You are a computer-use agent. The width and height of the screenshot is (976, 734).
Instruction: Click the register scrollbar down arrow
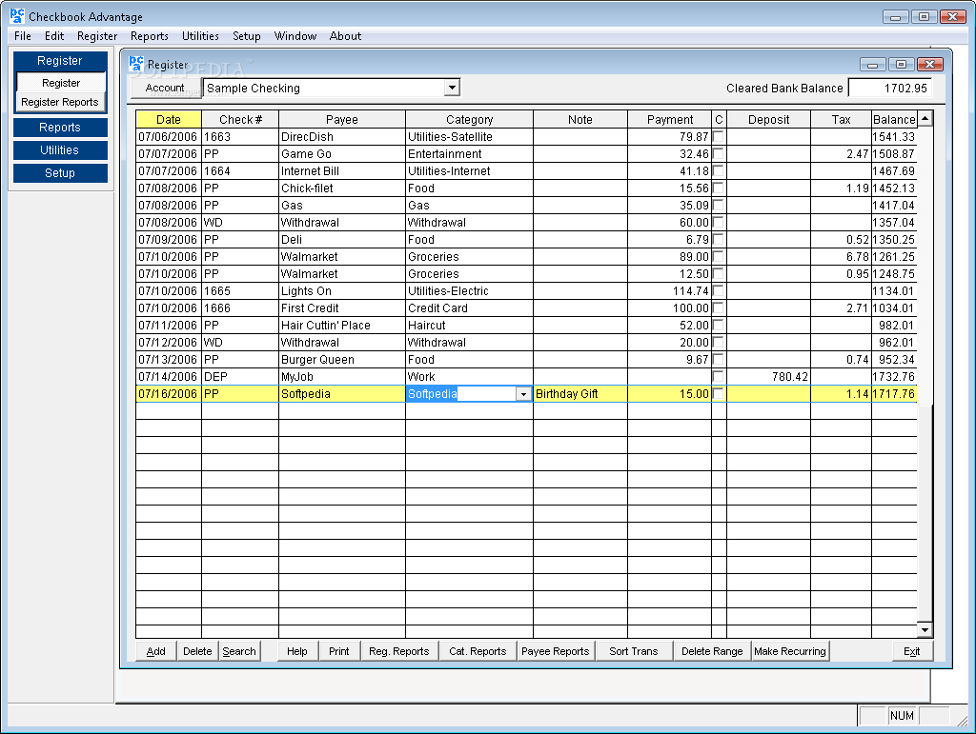[925, 630]
